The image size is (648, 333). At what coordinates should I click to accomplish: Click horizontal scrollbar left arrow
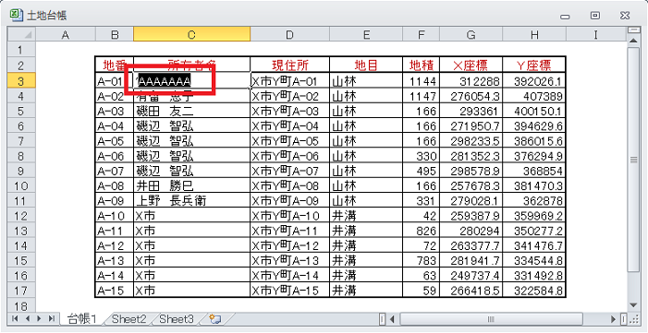pyautogui.click(x=392, y=319)
